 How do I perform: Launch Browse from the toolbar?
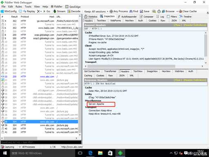point(168,11)
